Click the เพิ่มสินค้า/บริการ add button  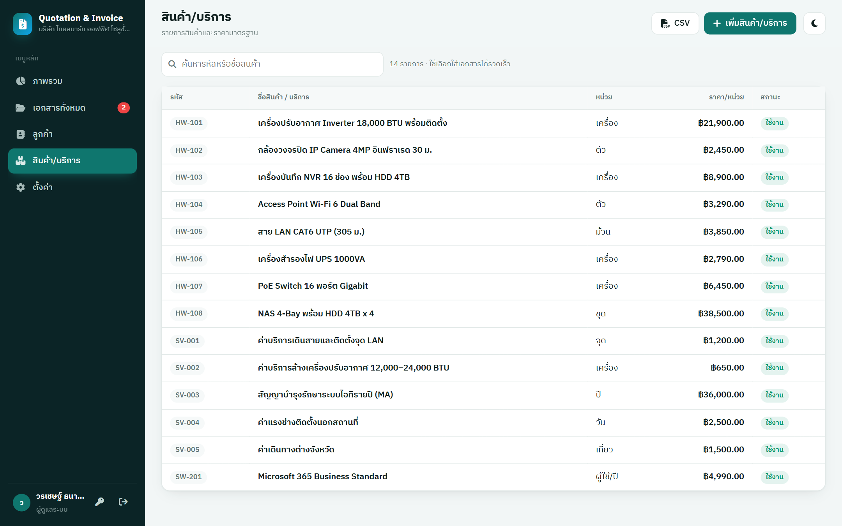click(750, 23)
